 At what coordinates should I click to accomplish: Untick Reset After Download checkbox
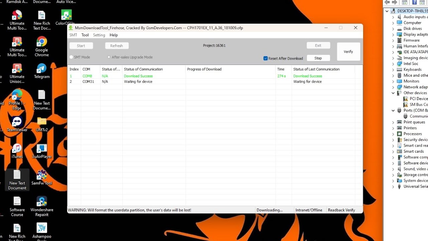265,58
